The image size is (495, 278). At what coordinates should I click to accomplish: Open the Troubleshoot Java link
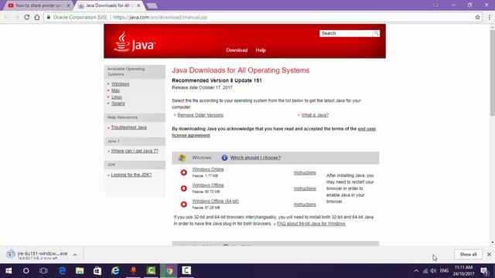point(129,127)
